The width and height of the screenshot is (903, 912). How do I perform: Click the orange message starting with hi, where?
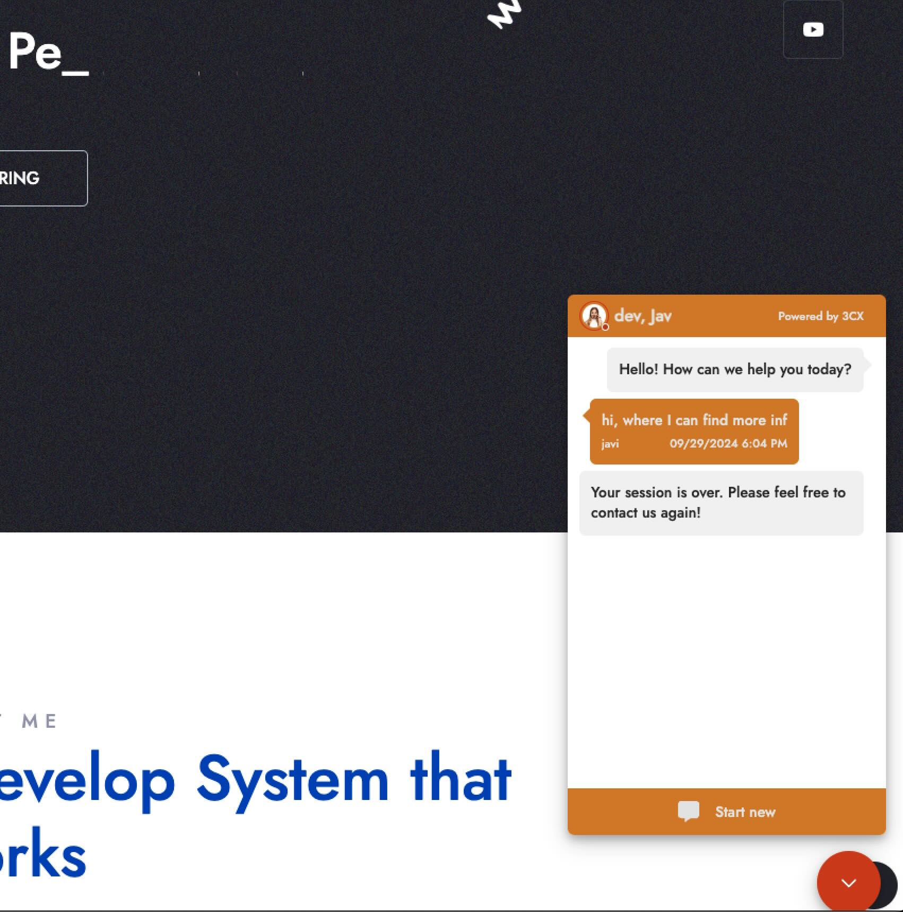(x=694, y=420)
